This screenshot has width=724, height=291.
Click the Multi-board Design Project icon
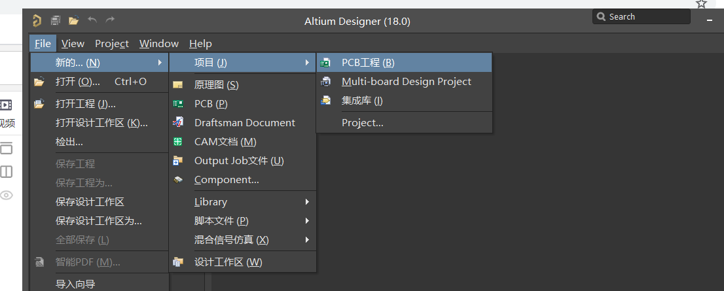pos(325,82)
